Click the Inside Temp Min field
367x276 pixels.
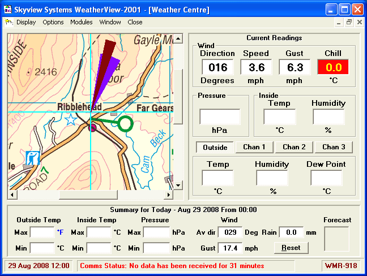point(99,248)
